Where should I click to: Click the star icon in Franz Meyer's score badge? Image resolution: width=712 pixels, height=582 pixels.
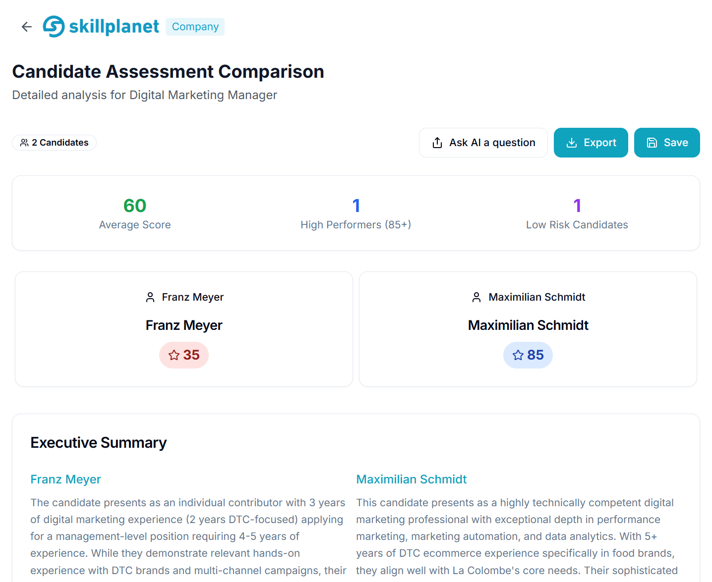[x=174, y=355]
